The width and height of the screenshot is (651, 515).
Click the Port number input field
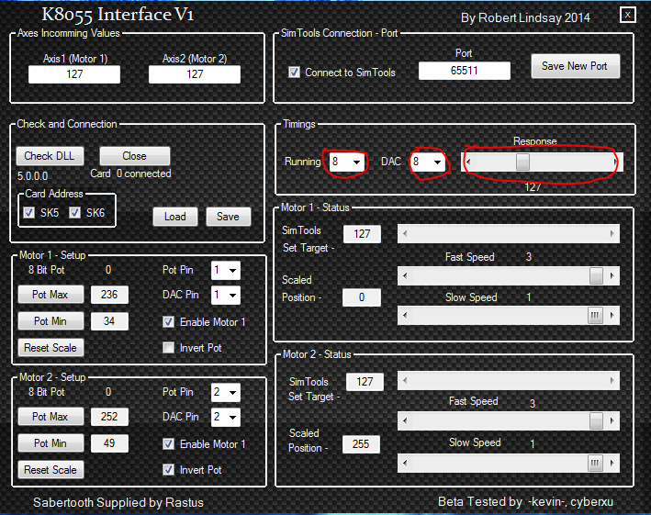(x=465, y=71)
